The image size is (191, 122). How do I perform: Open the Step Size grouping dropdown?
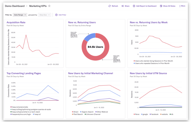tap(44, 15)
